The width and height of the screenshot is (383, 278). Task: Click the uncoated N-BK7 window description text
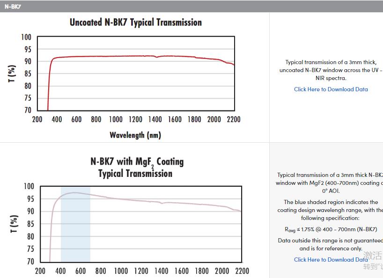coord(331,70)
